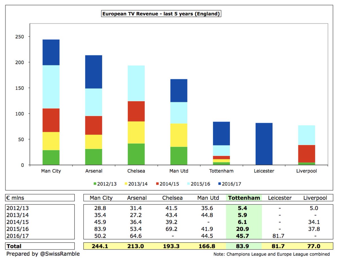
Task: Select the Chelsea table column header
Action: (172, 198)
